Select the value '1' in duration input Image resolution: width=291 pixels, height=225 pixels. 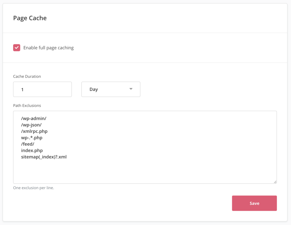[x=22, y=89]
